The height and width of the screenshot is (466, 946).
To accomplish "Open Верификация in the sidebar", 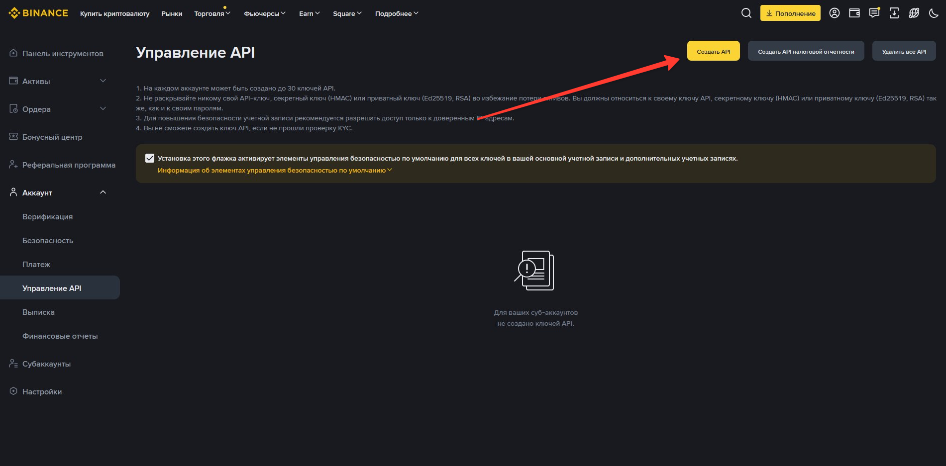I will click(x=47, y=216).
